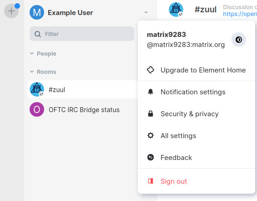257x201 pixels.
Task: Toggle the light/dark theme switcher
Action: pyautogui.click(x=239, y=40)
